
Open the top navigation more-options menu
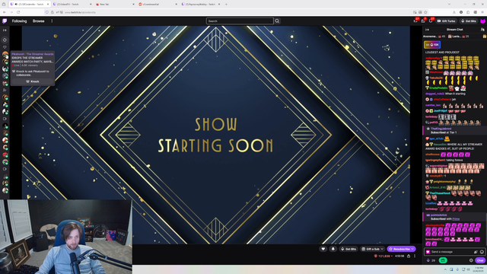point(52,21)
